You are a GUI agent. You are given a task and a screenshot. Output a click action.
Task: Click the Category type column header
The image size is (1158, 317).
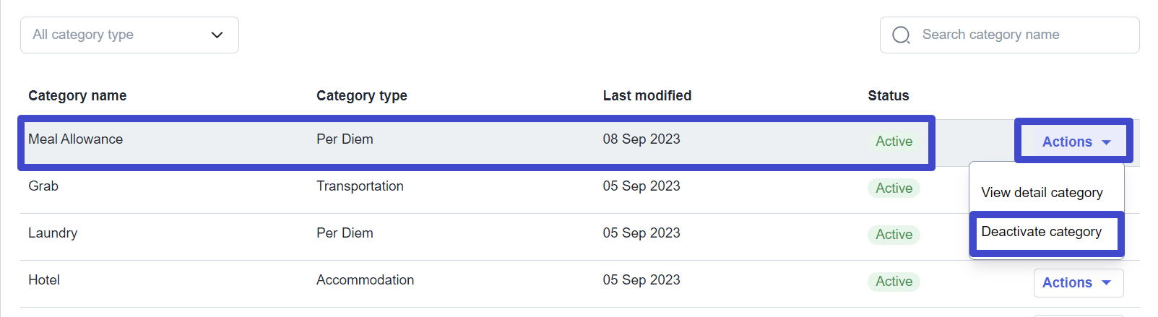362,96
